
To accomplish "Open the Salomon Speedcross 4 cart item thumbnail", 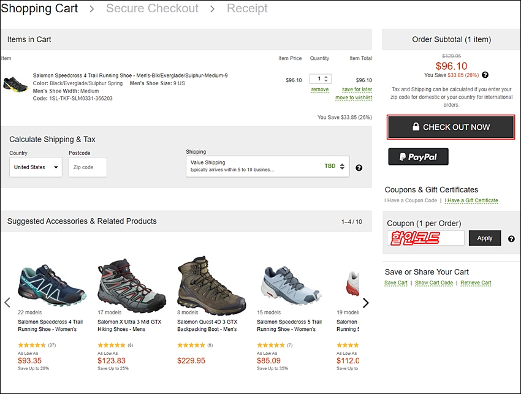I will 15,83.
